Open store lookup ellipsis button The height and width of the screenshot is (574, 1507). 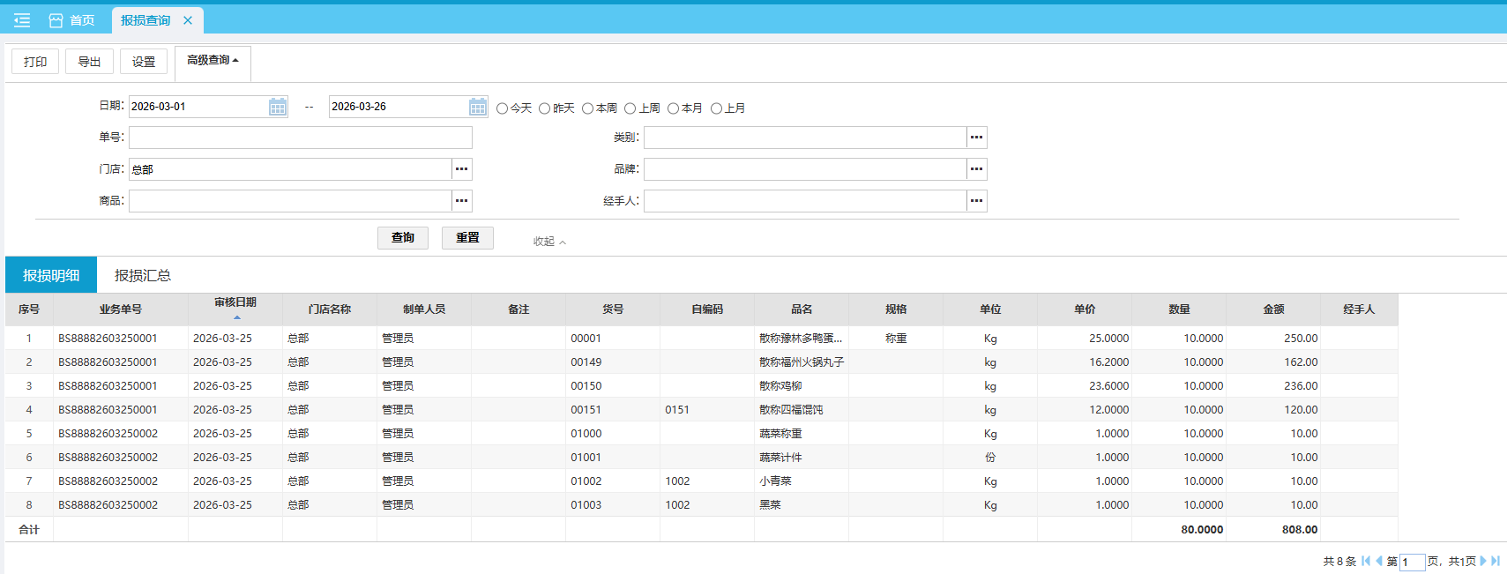[462, 169]
